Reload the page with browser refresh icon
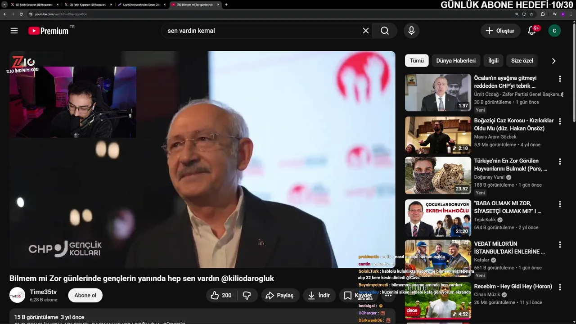This screenshot has width=576, height=324. [21, 14]
